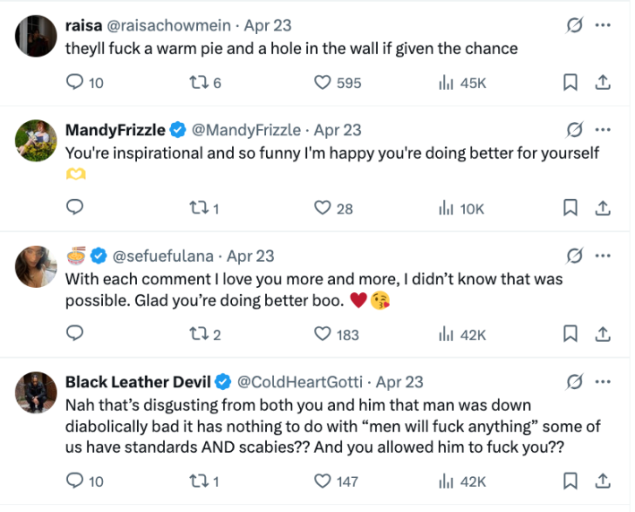635x512 pixels.
Task: Bookmark Black Leather Devil's tweet
Action: (x=570, y=482)
